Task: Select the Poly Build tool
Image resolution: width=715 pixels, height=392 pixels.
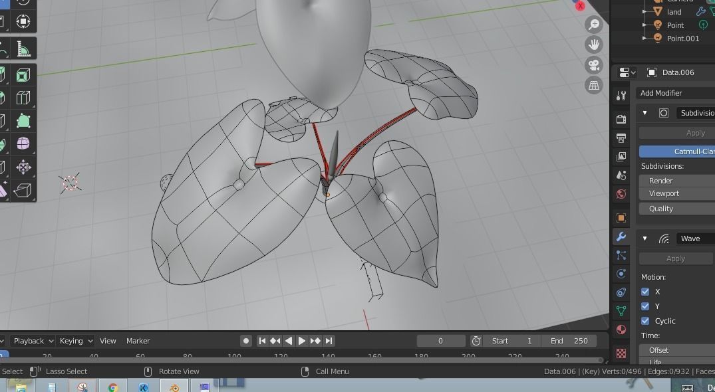Action: coord(23,121)
